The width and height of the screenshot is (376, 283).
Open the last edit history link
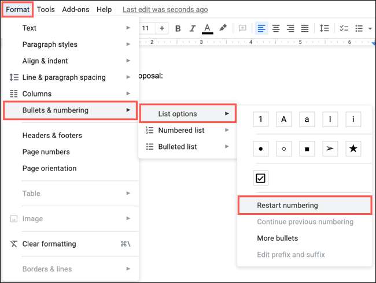(165, 9)
